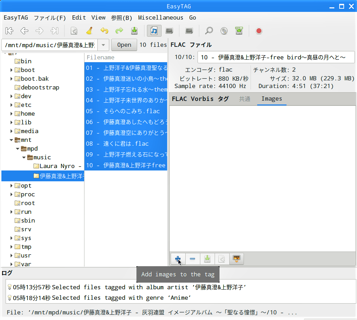This screenshot has height=320, width=357.
Task: Expand the boot folder
Action: [x=11, y=70]
